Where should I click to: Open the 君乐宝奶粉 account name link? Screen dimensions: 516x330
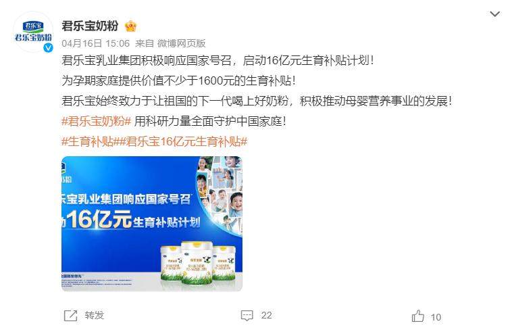click(x=90, y=26)
